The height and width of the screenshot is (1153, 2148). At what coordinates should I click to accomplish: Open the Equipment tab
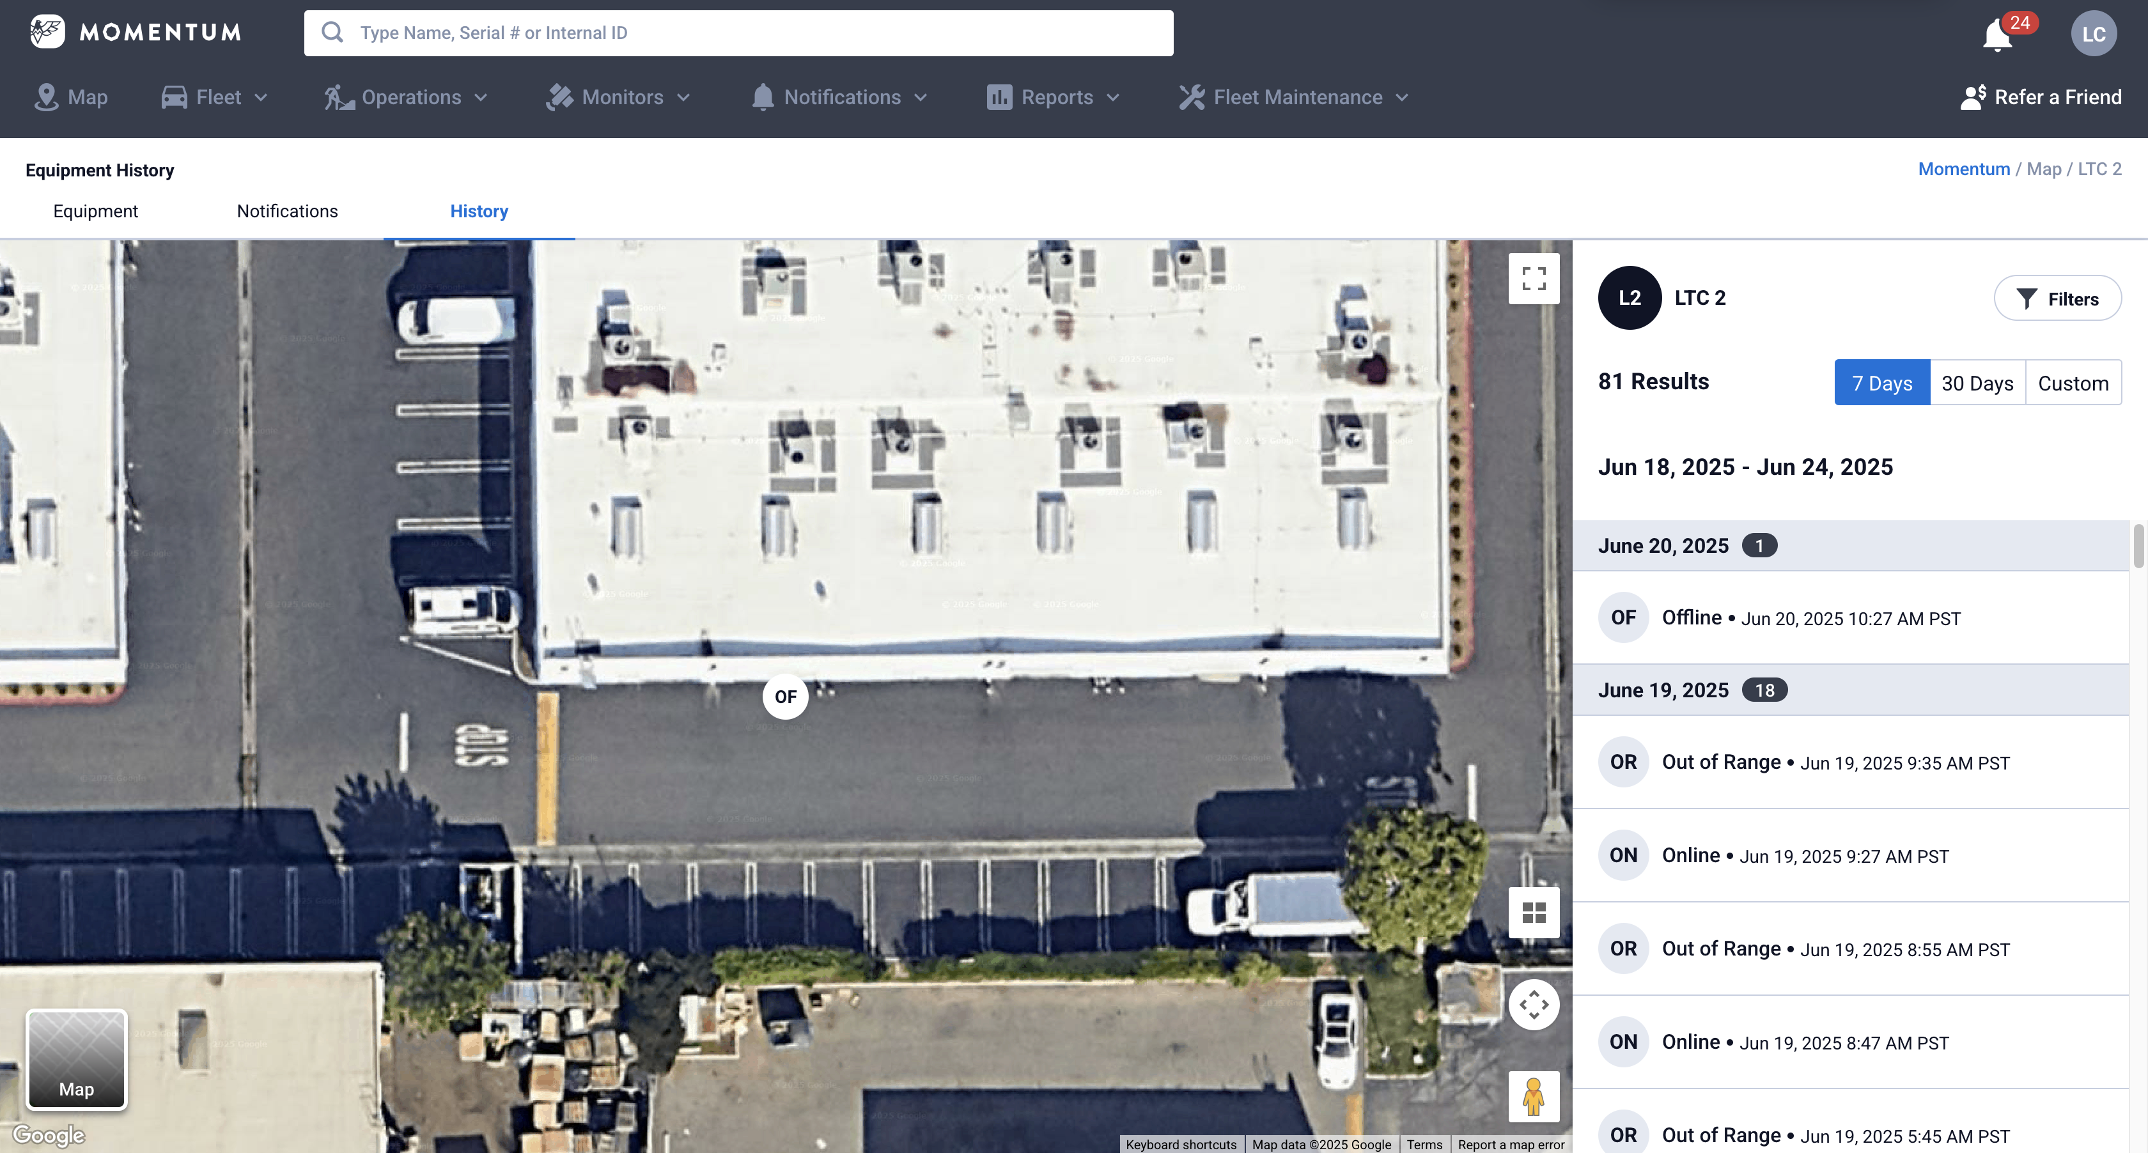[95, 211]
